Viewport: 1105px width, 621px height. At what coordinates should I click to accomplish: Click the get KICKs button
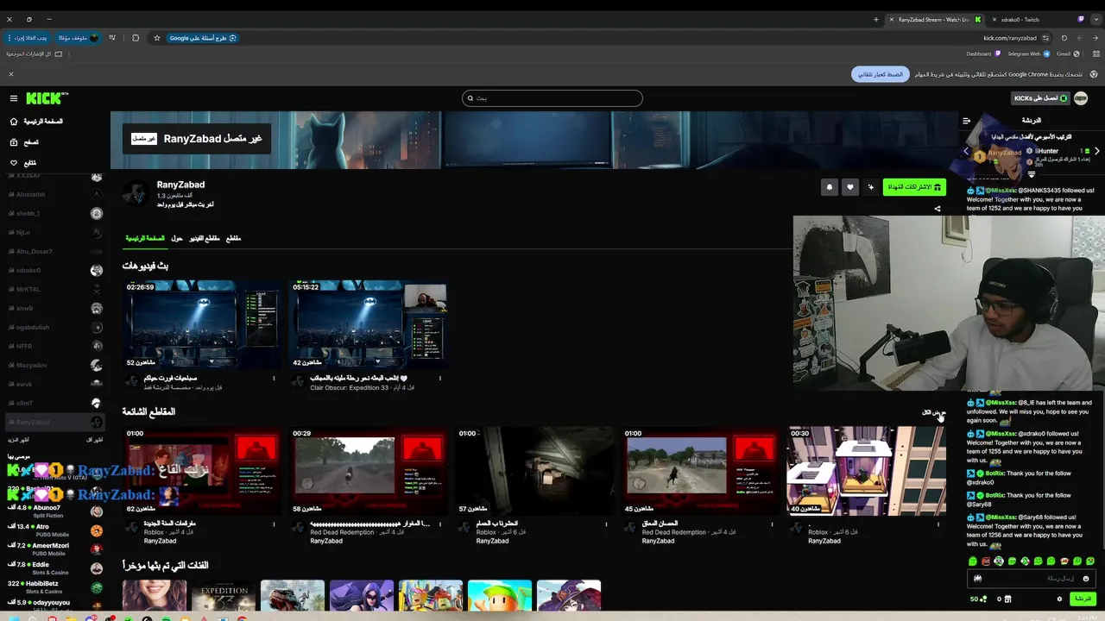[1041, 98]
